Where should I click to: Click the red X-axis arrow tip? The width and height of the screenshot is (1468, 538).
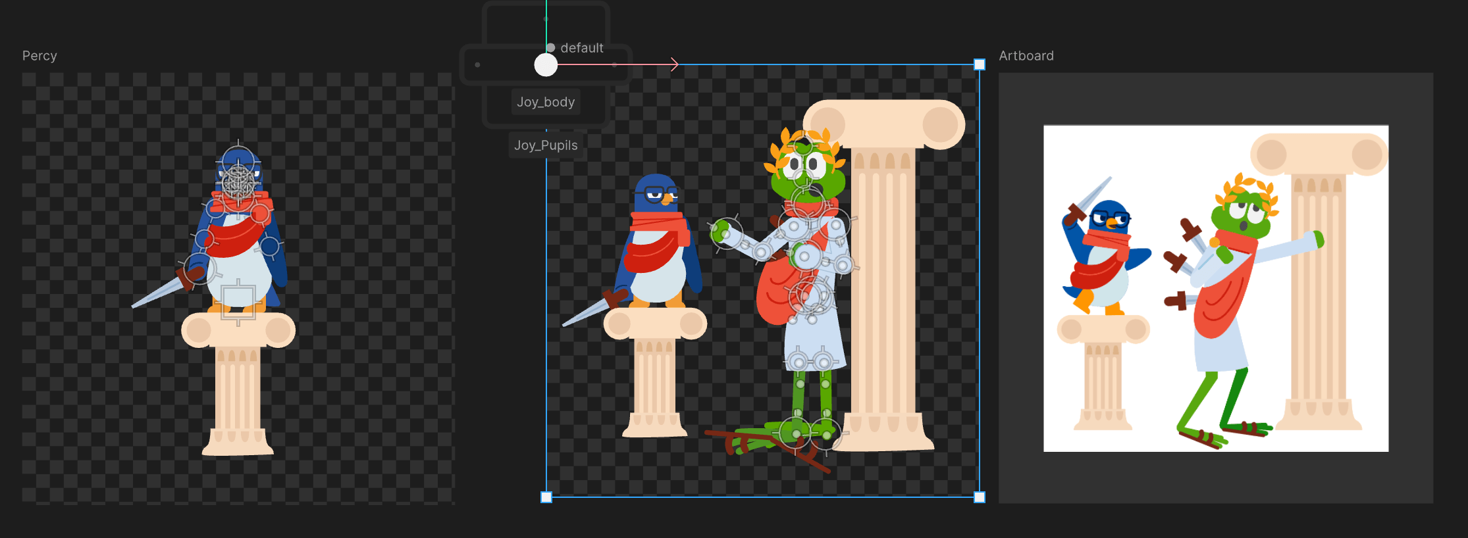[675, 64]
